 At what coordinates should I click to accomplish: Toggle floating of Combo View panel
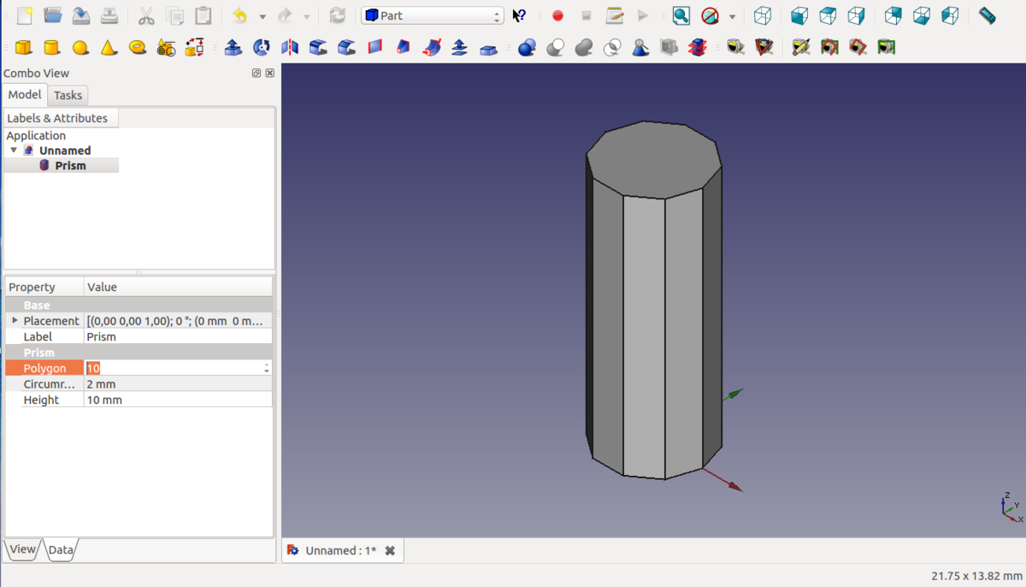pyautogui.click(x=256, y=74)
